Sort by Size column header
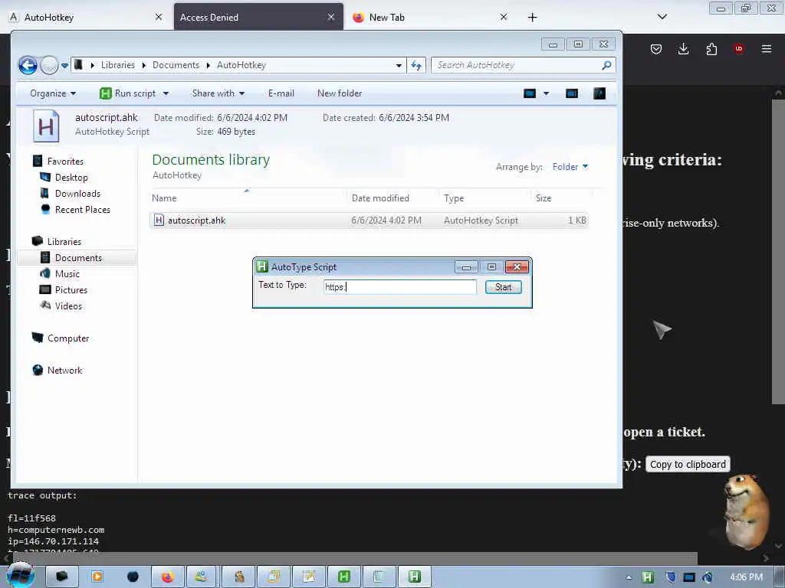Viewport: 785px width, 588px height. pos(560,198)
